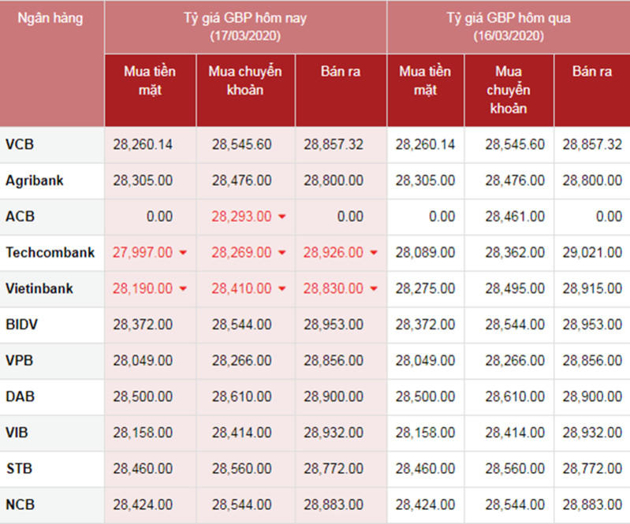Click the VCB bank row label
The image size is (630, 524).
(x=20, y=144)
